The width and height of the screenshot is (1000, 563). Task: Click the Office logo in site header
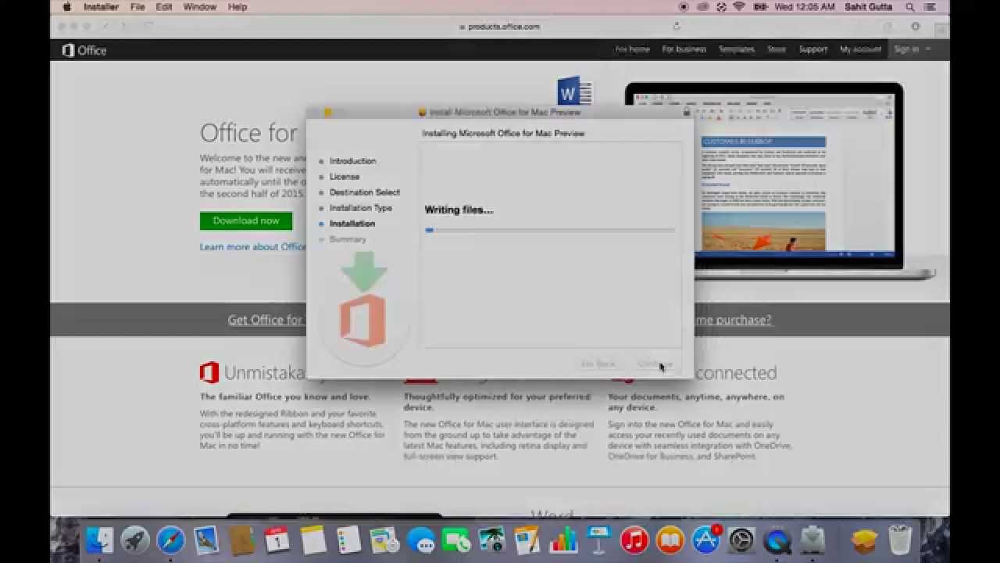click(84, 50)
